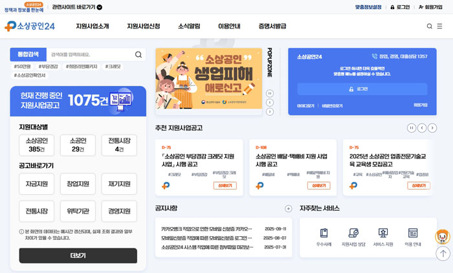Viewport: 453px width, 273px height.
Task: Click 비밀번호찾기 link
Action: [x=332, y=105]
